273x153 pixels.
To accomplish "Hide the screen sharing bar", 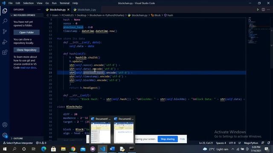I will tap(182, 139).
